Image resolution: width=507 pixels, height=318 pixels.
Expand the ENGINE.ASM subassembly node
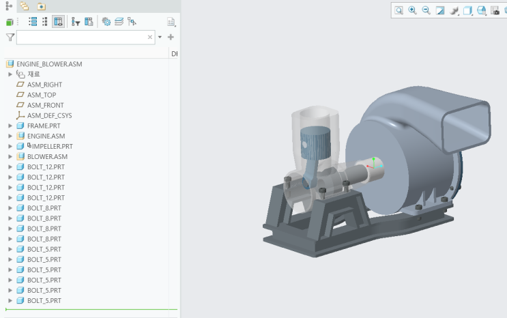pyautogui.click(x=10, y=136)
